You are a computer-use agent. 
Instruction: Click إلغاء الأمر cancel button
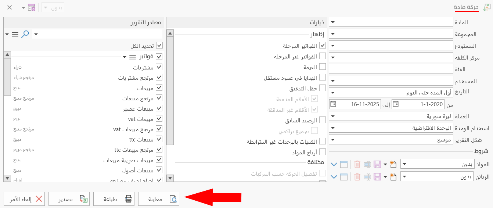coord(24,199)
